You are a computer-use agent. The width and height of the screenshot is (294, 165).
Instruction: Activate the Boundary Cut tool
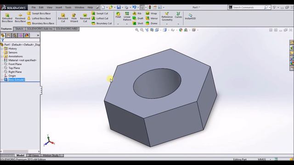[x=102, y=23]
